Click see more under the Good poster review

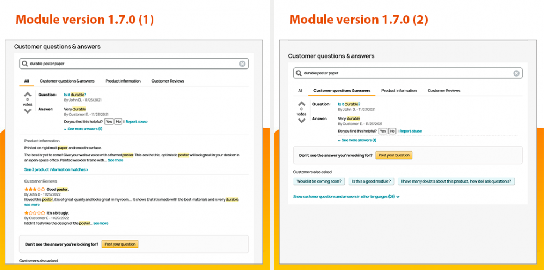click(x=32, y=205)
